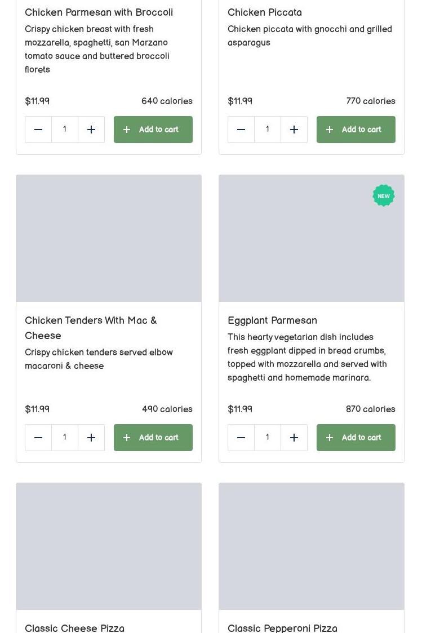Increase Chicken Piccata quantity with plus
The image size is (431, 633).
294,130
